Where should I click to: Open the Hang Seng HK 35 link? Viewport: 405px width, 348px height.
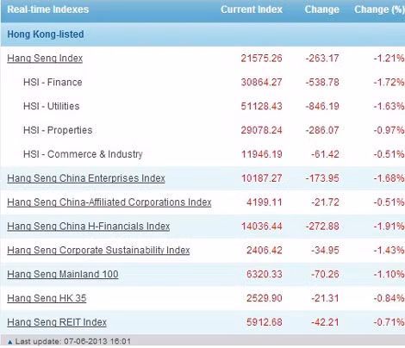47,298
